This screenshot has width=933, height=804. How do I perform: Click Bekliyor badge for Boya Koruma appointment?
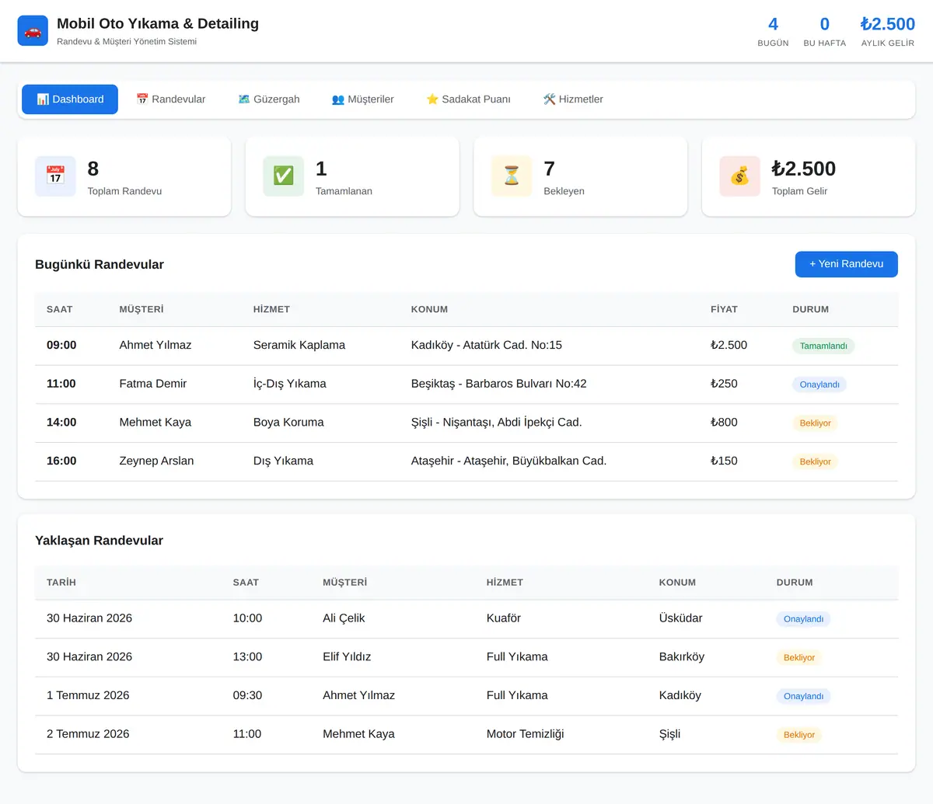click(x=815, y=423)
